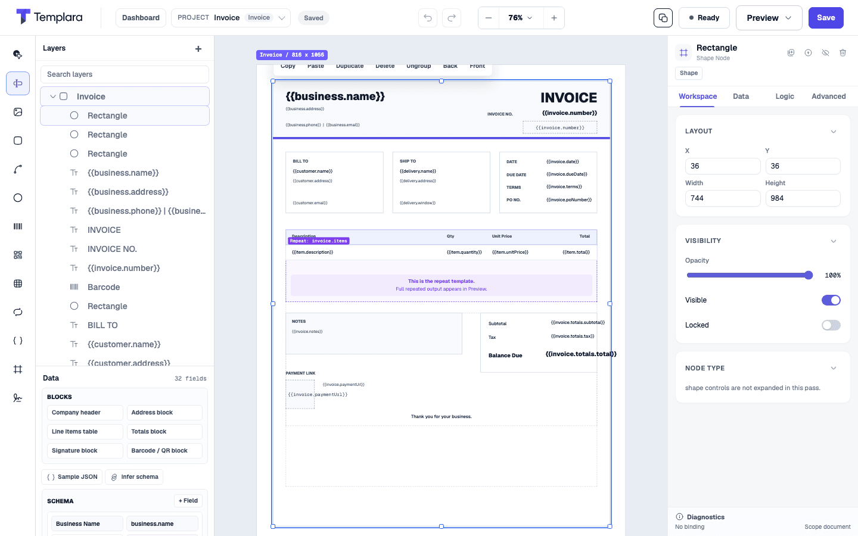
Task: Collapse the Invoice layer group
Action: [53, 96]
